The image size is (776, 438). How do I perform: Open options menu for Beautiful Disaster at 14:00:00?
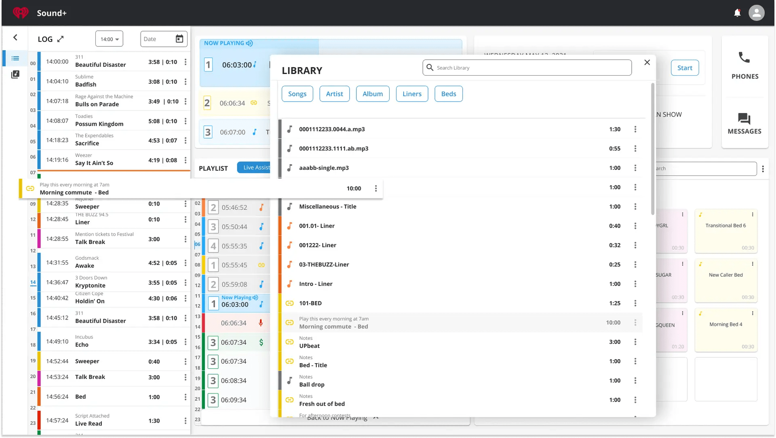tap(186, 62)
